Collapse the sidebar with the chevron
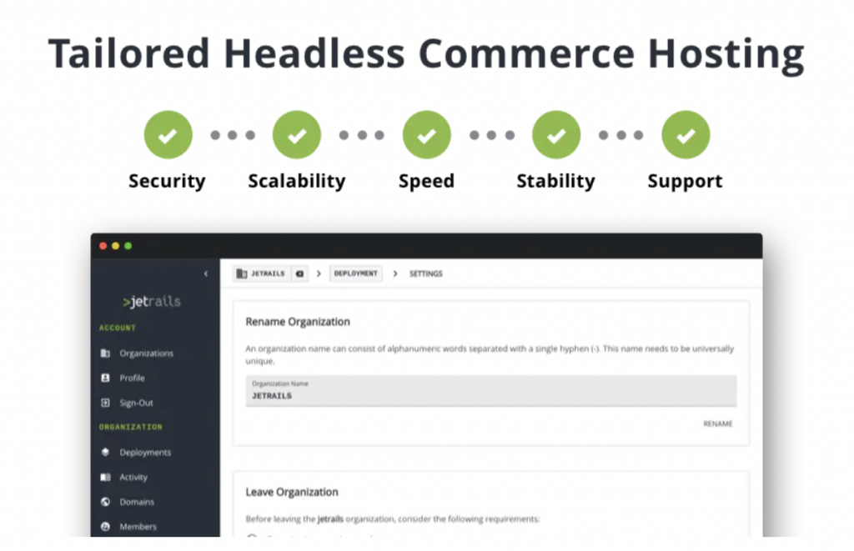Viewport: 854px width, 551px height. click(x=205, y=273)
